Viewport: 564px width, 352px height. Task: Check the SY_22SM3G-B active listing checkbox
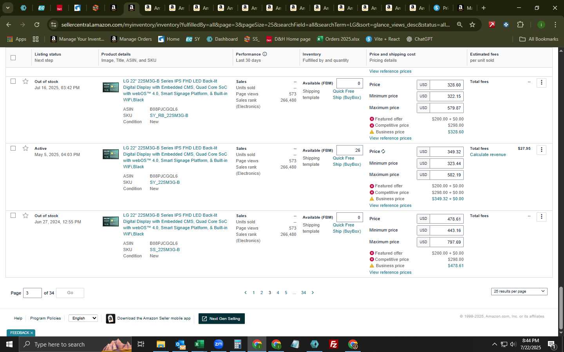(13, 148)
